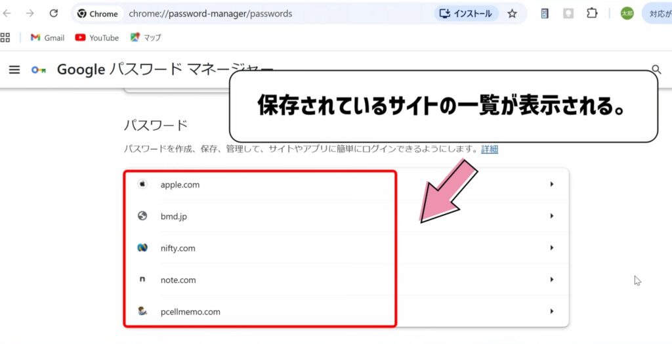The height and width of the screenshot is (344, 672).
Task: Click the Chrome site info chip
Action: tap(98, 14)
